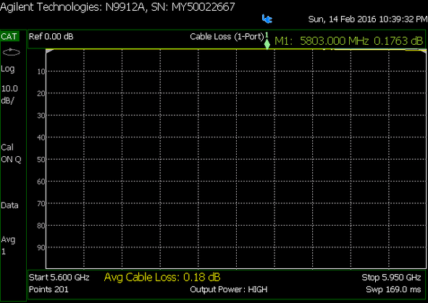The width and height of the screenshot is (428, 303).
Task: Click the Data trace label
Action: pyautogui.click(x=9, y=205)
